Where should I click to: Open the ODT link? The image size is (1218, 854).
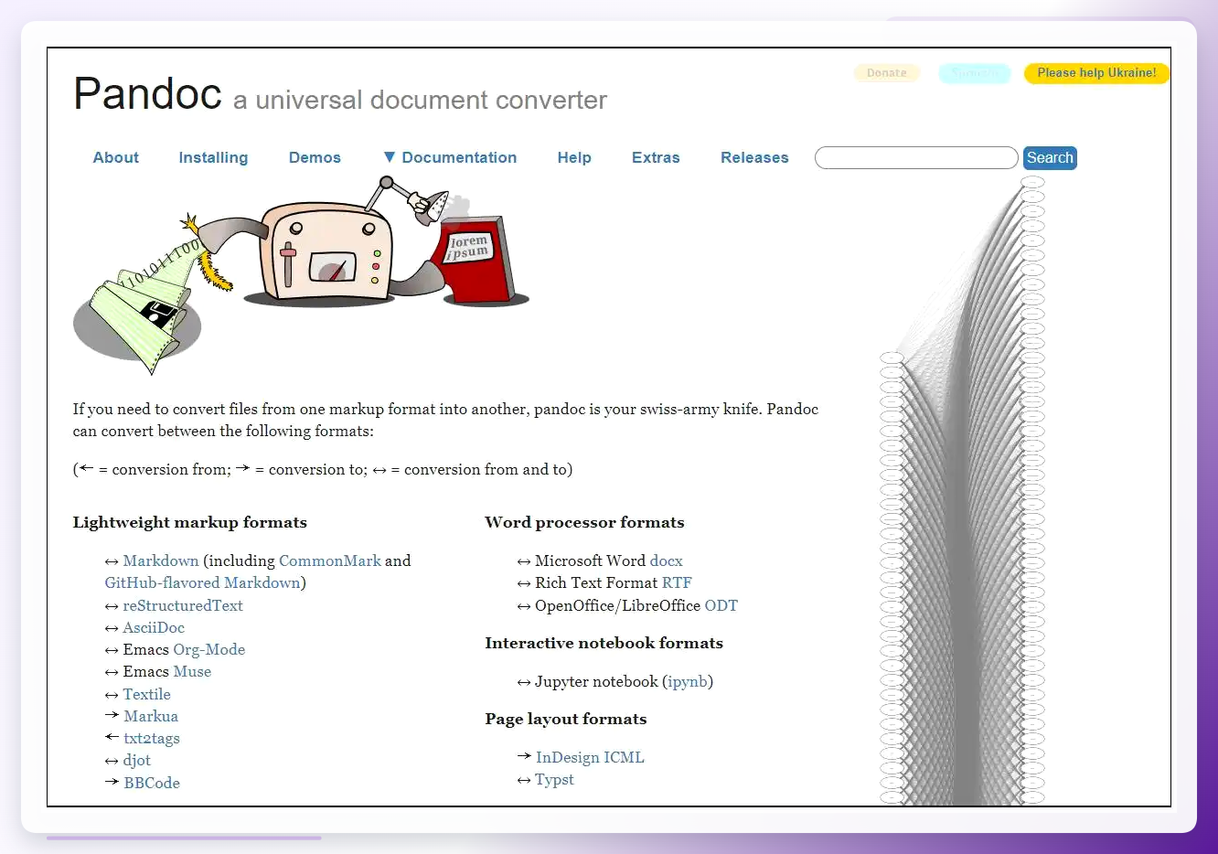pyautogui.click(x=721, y=605)
